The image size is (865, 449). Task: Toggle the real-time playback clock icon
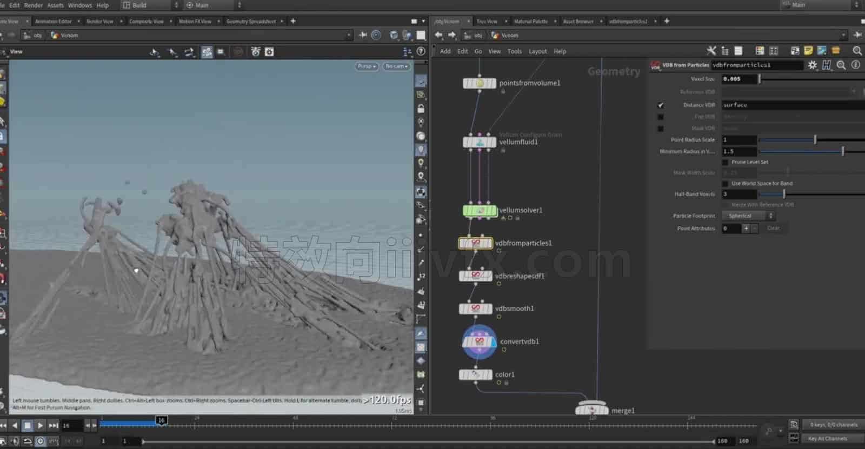tap(40, 441)
